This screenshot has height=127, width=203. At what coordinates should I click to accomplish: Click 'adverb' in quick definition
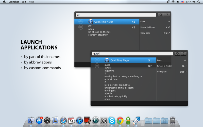[x=108, y=93]
